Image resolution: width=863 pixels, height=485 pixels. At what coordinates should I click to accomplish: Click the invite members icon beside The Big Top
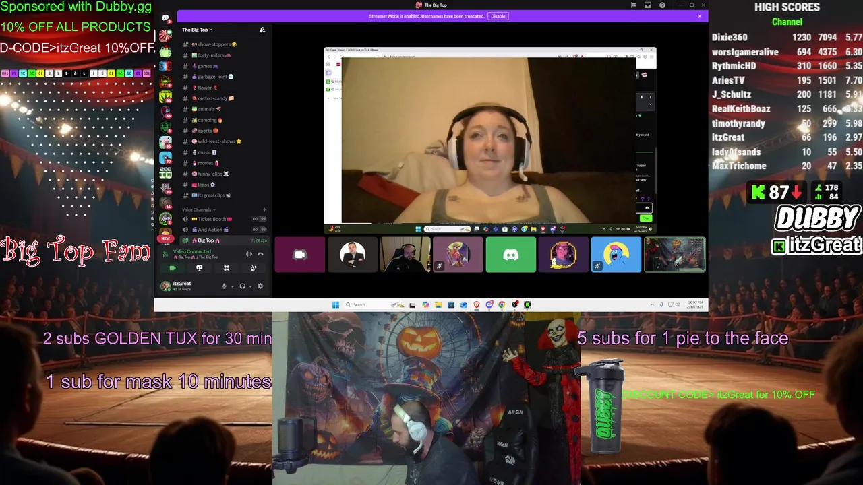point(262,30)
